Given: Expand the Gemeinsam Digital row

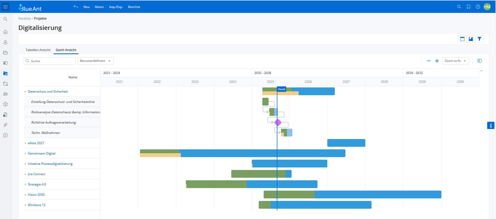Looking at the screenshot, I should [x=25, y=153].
